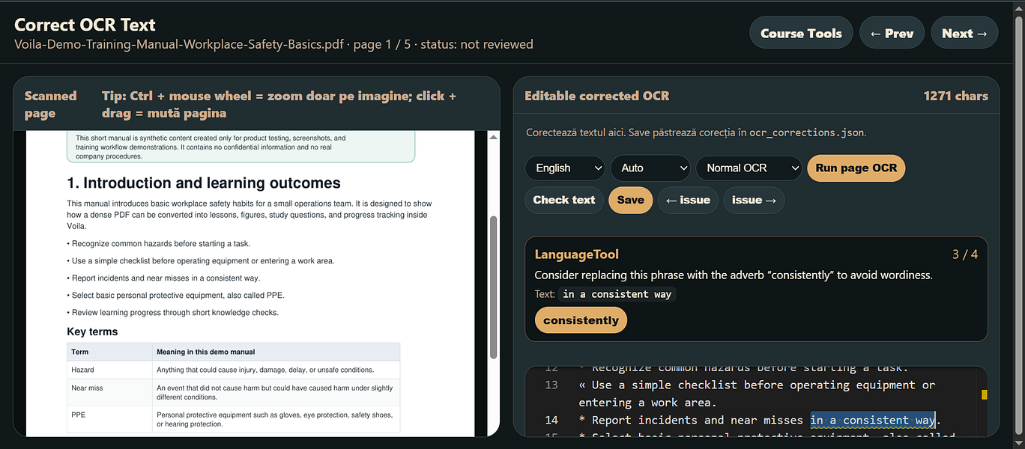
Task: Open the Normal OCR dropdown
Action: pyautogui.click(x=749, y=168)
